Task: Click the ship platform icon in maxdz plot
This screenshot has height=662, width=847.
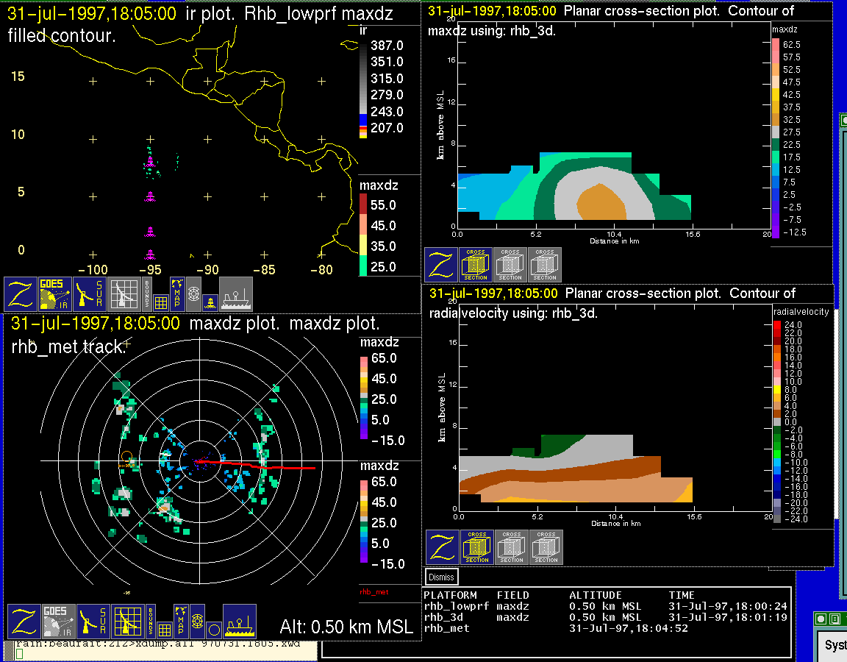Action: coord(239,622)
